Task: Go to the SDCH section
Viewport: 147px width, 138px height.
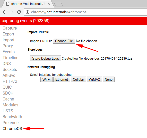Action: [8, 93]
